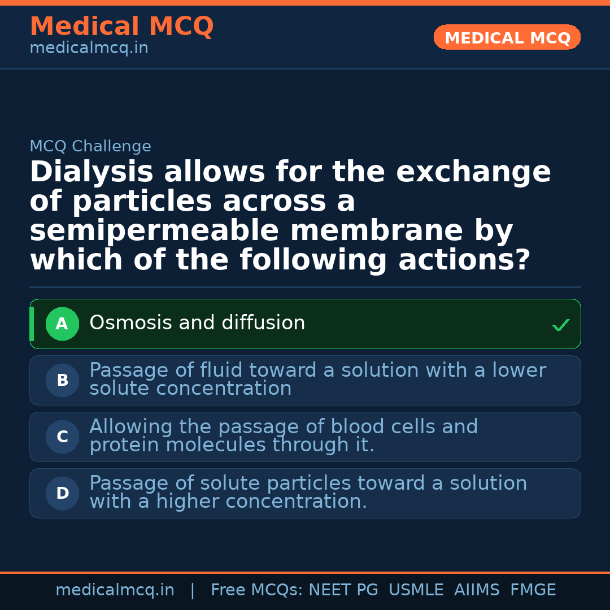Viewport: 610px width, 610px height.
Task: Pick 'Allowing the passage of blood cells' answer
Action: click(284, 435)
